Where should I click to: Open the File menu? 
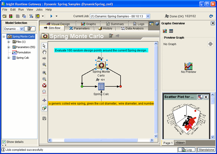coord(5,10)
